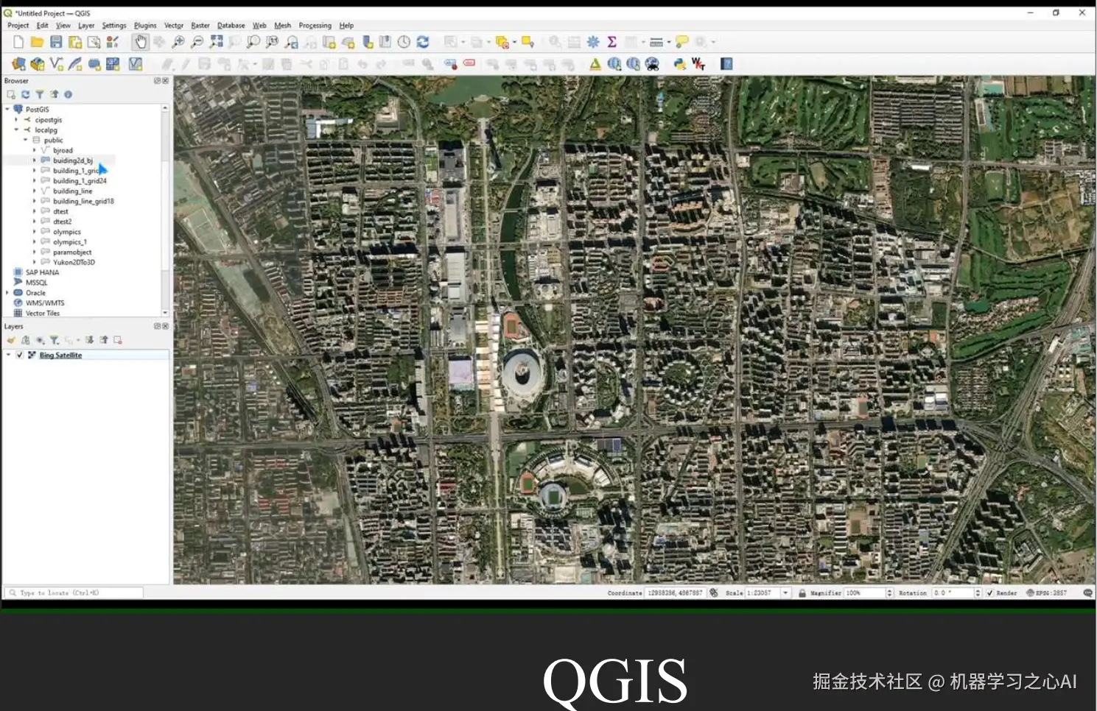The image size is (1097, 711).
Task: Open the Raster menu
Action: (200, 25)
